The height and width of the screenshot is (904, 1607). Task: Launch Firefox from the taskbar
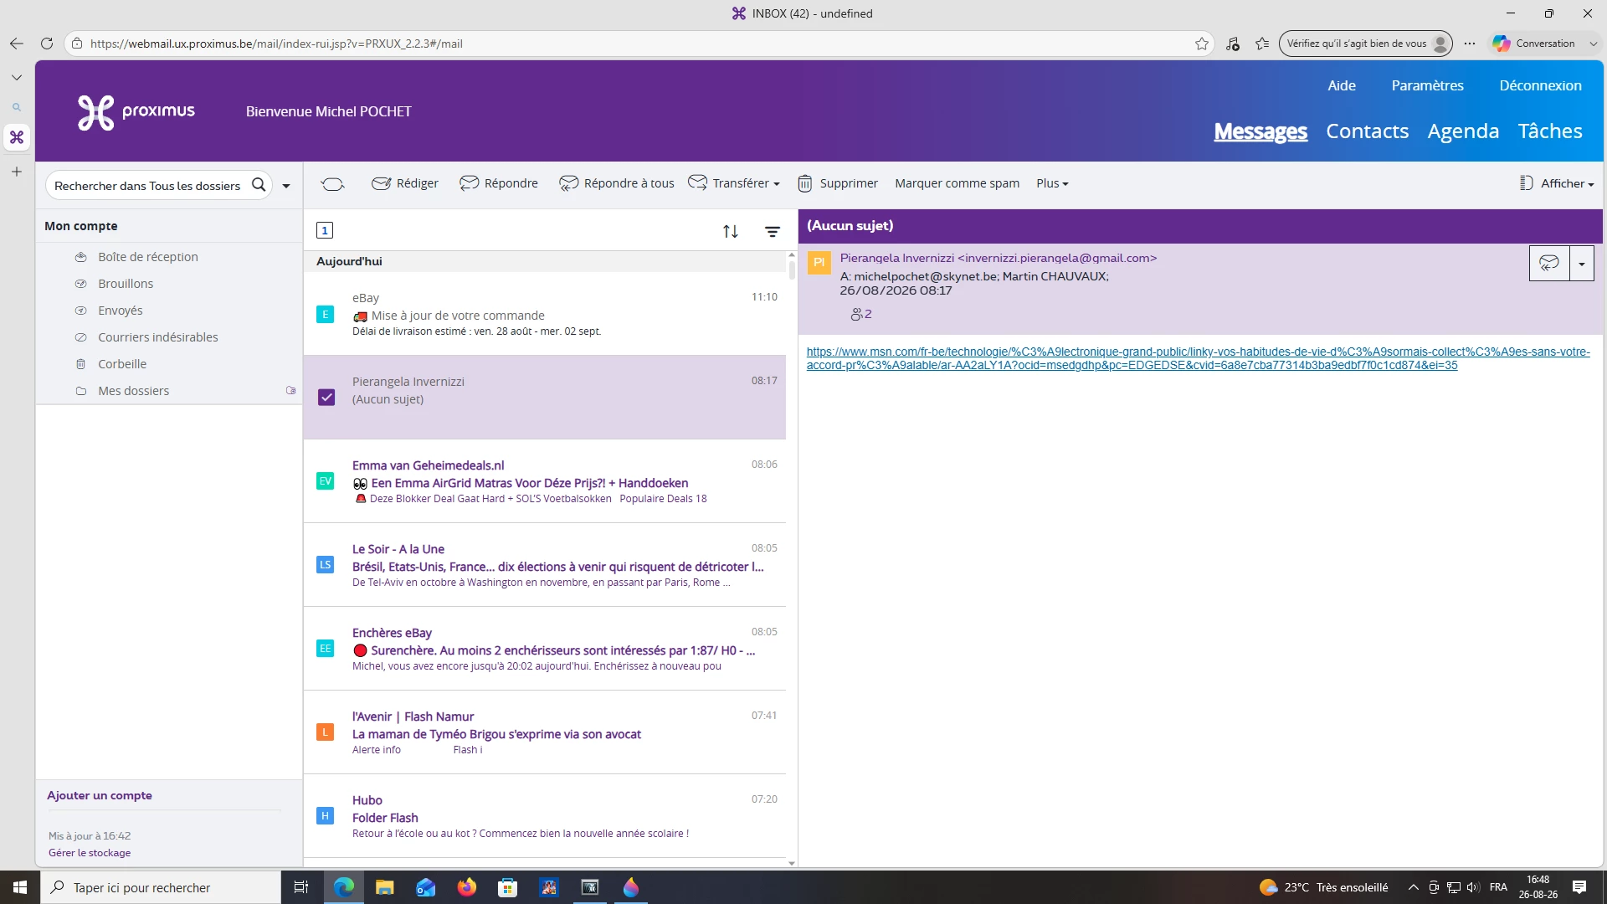click(467, 887)
